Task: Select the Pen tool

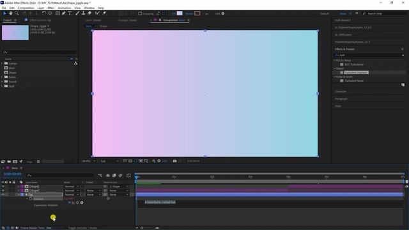Action: (64, 13)
